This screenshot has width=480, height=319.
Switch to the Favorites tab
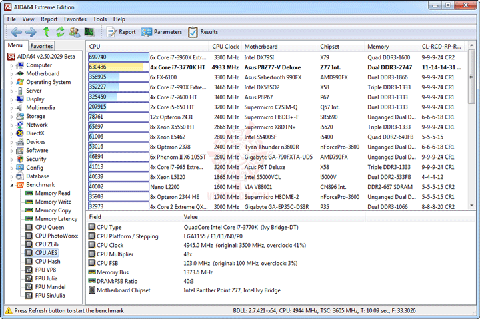point(41,46)
